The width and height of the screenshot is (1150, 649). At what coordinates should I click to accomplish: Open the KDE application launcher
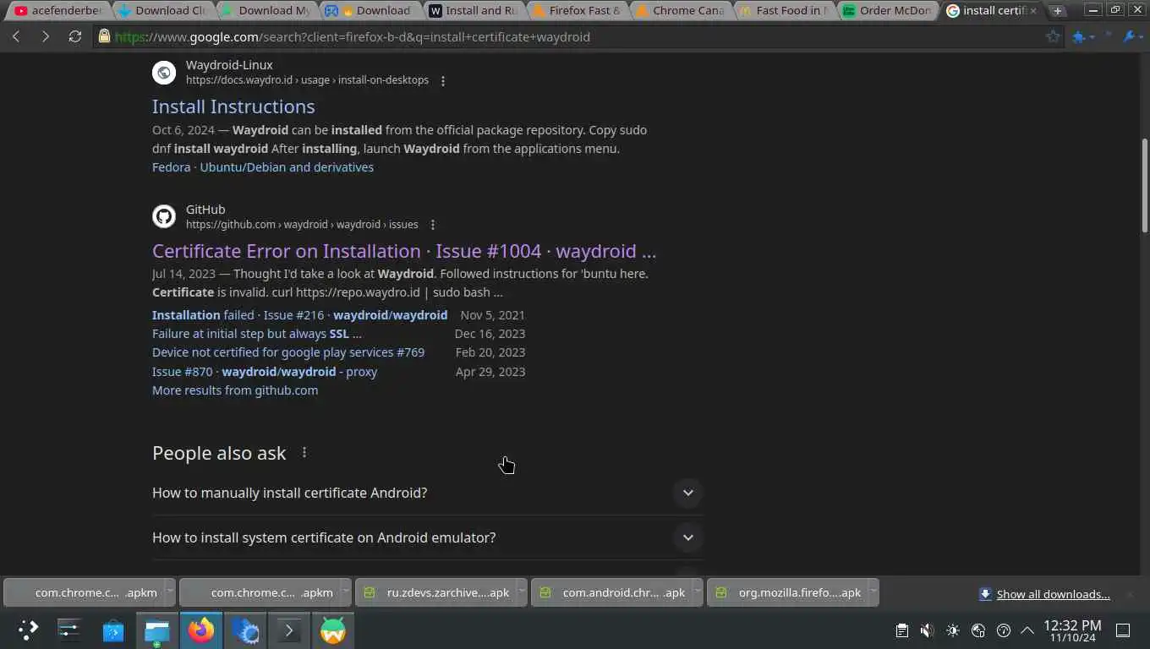(28, 630)
